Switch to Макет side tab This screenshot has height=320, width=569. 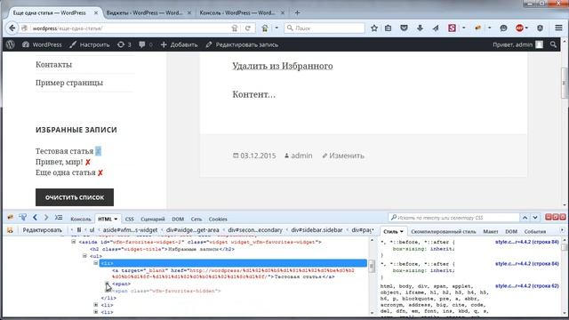(491, 231)
